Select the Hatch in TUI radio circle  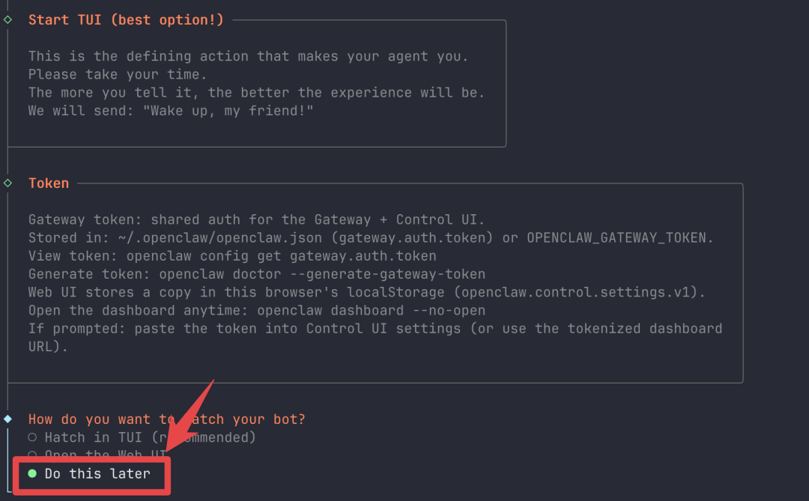tap(32, 437)
